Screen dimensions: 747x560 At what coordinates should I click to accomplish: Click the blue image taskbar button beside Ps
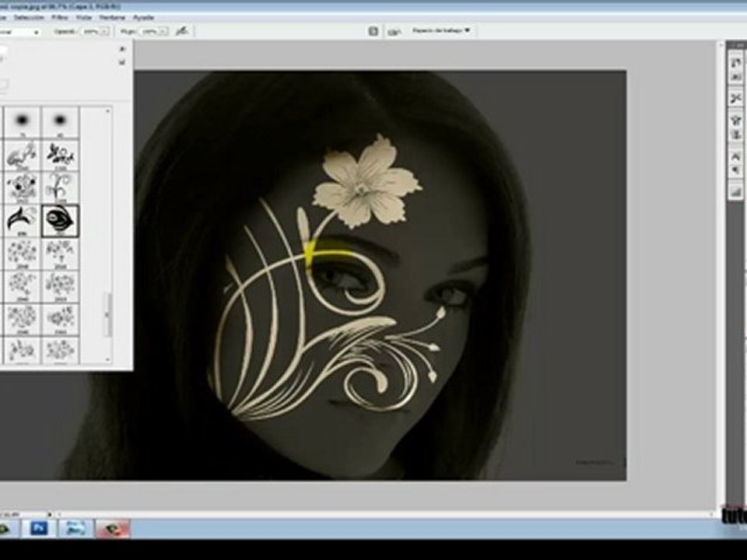75,528
